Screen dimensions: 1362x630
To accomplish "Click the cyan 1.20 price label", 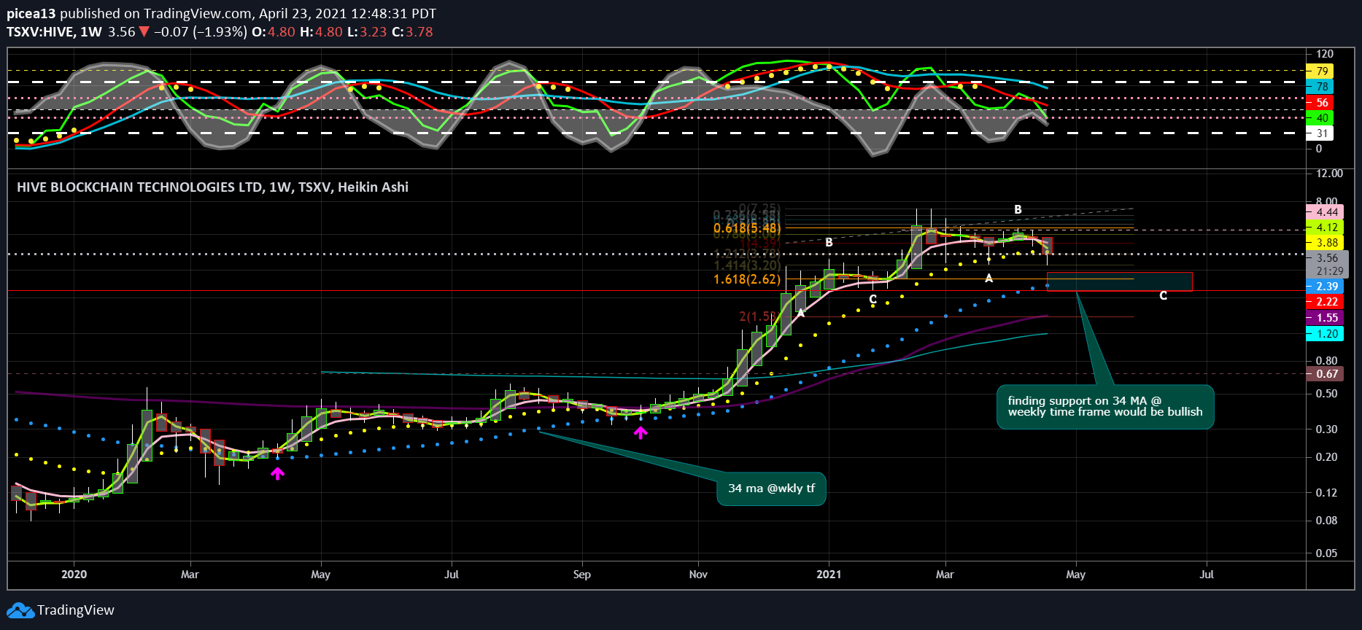I will (x=1324, y=334).
